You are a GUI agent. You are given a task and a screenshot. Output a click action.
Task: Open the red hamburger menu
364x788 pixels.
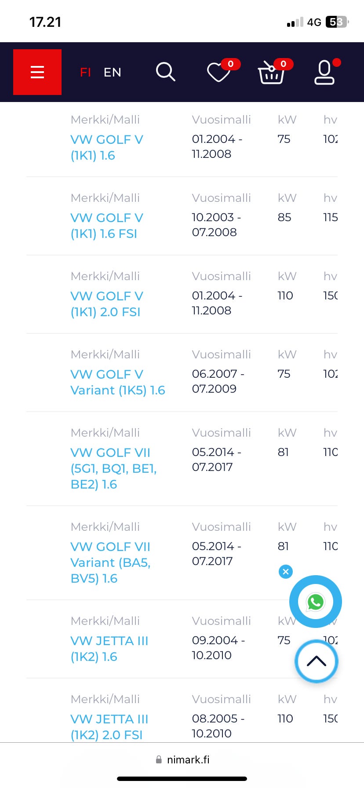pyautogui.click(x=37, y=72)
